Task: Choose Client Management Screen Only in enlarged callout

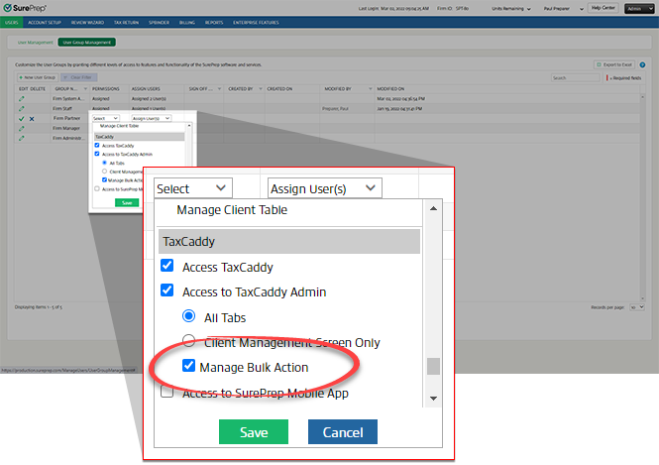Action: [188, 340]
